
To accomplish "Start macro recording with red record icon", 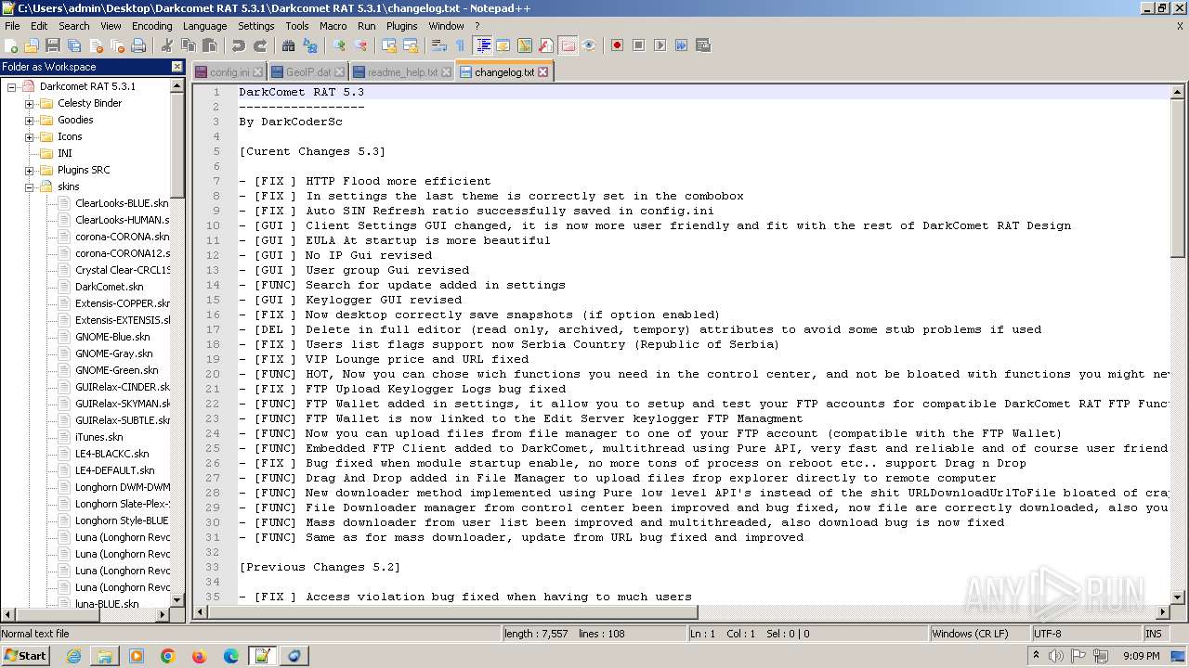I will (x=617, y=45).
